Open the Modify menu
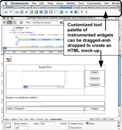The width and height of the screenshot is (122, 130). coord(71,3)
